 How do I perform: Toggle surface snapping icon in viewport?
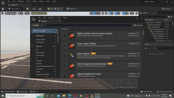click(106, 13)
